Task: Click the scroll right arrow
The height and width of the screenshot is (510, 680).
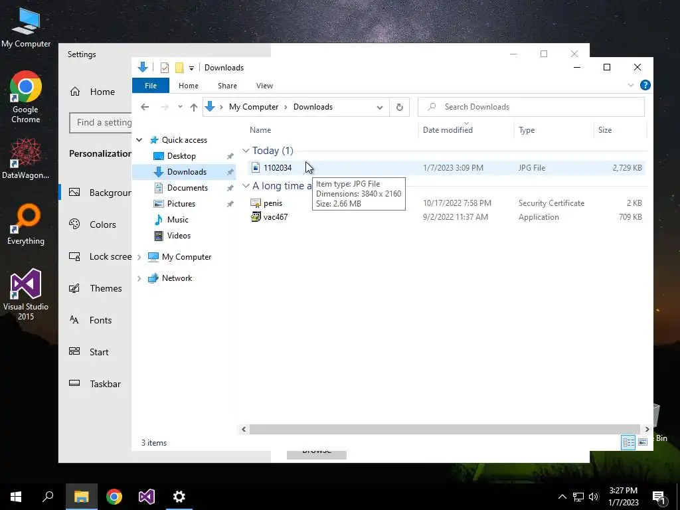Action: [647, 430]
